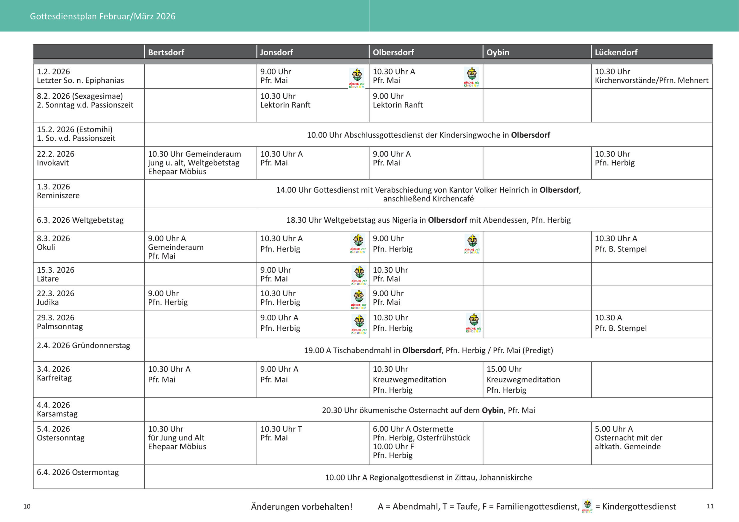Viewport: 739px width, 522px height.
Task: Click Kindergottesdienst icon in Olbersdorf Okuli cell
Action: [472, 244]
